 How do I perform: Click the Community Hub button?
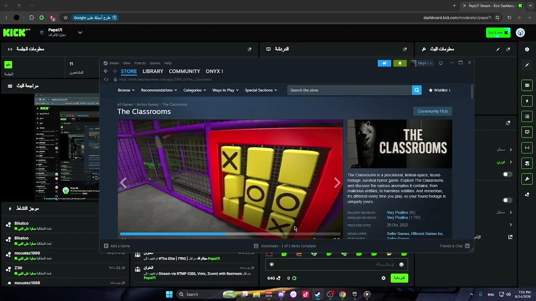coord(433,111)
